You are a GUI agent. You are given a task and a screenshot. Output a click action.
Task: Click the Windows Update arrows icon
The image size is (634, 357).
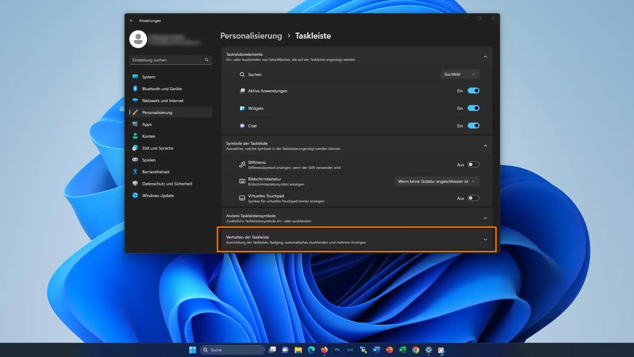pos(135,195)
